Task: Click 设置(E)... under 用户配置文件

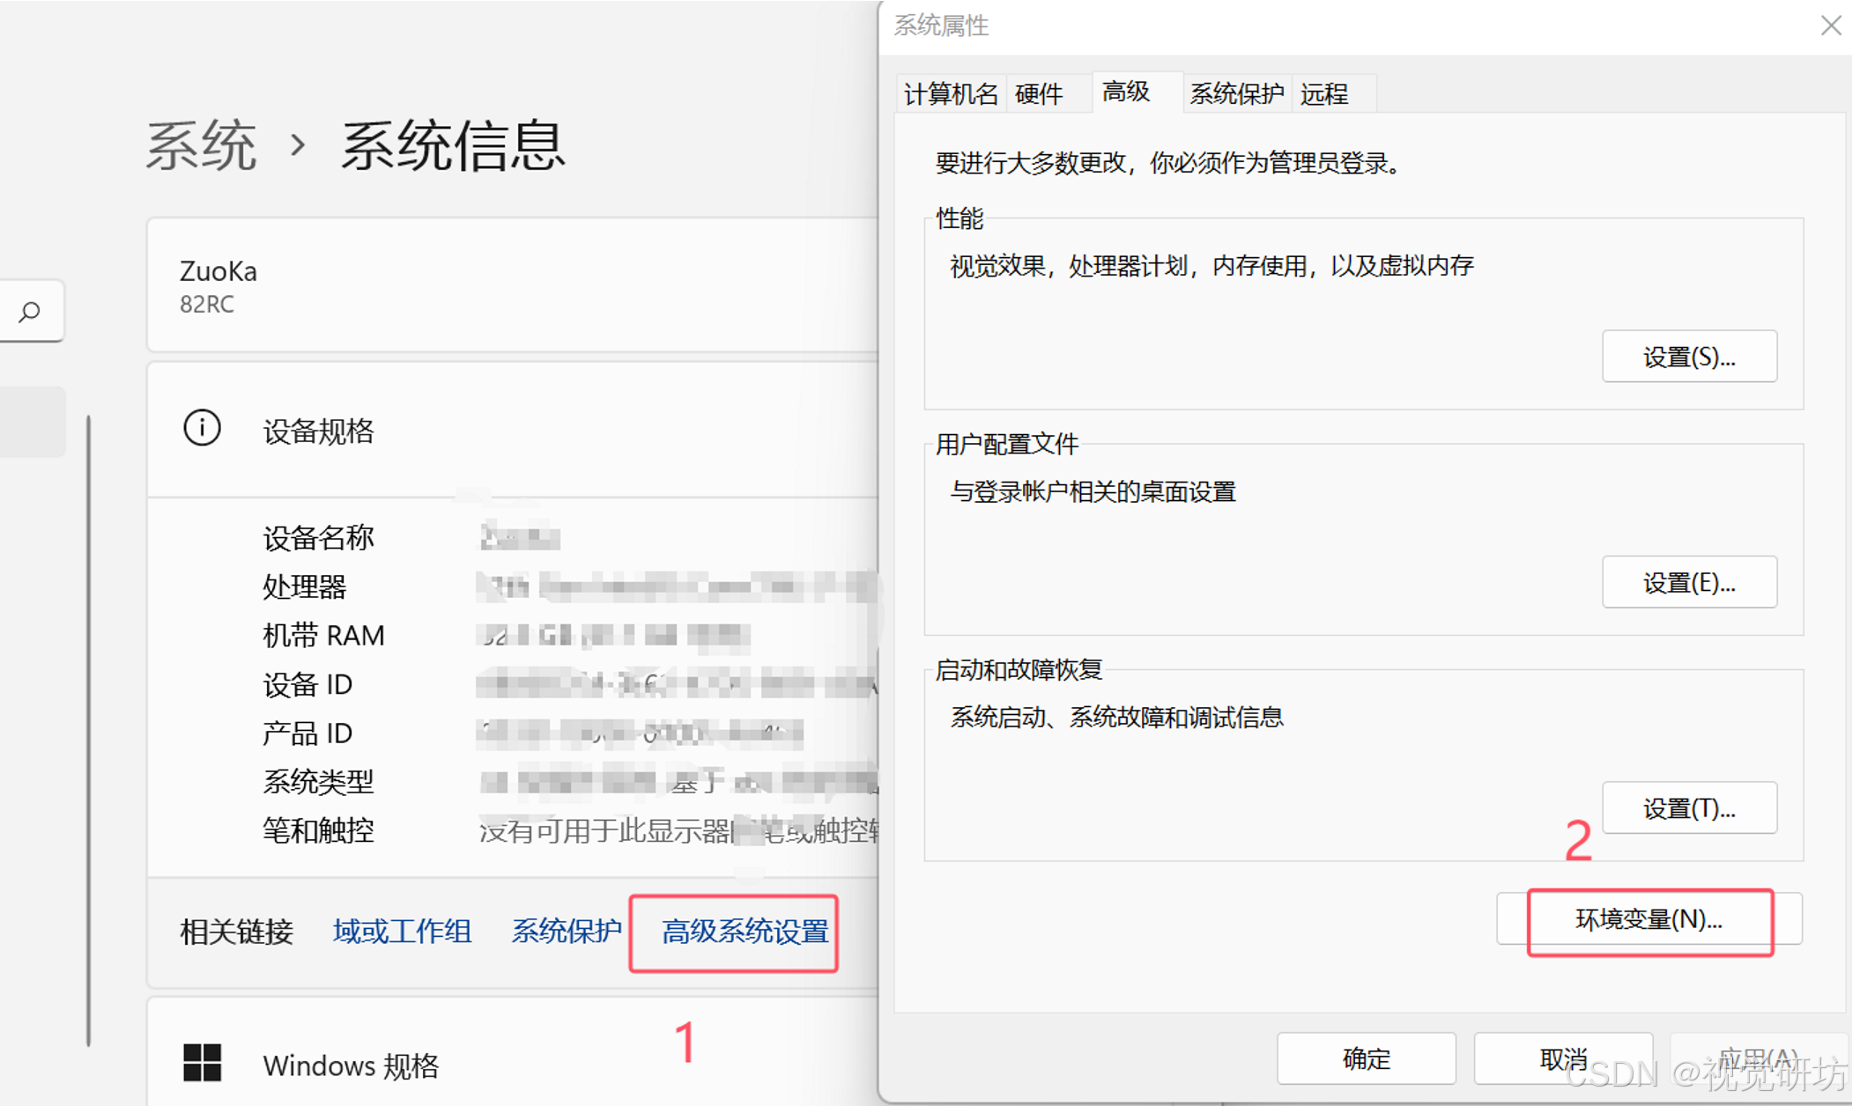Action: click(1689, 582)
